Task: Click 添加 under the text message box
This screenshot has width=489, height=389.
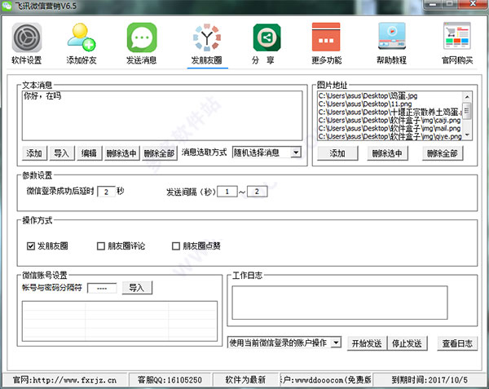Action: pos(34,153)
